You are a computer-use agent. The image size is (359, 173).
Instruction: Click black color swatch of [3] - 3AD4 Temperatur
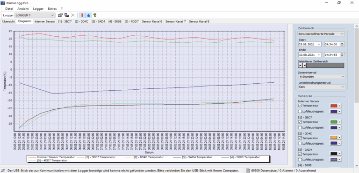334,154
